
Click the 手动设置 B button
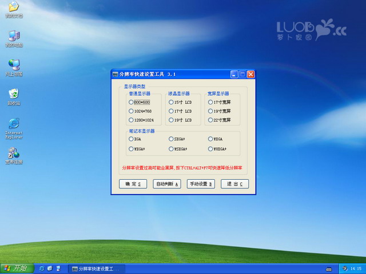click(x=201, y=184)
